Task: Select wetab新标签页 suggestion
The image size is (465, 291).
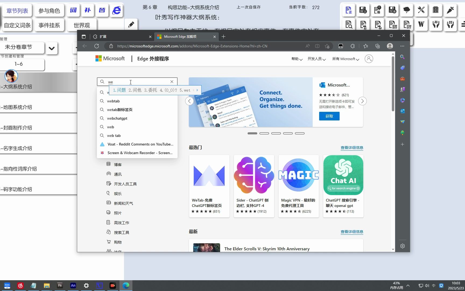Action: (x=137, y=110)
